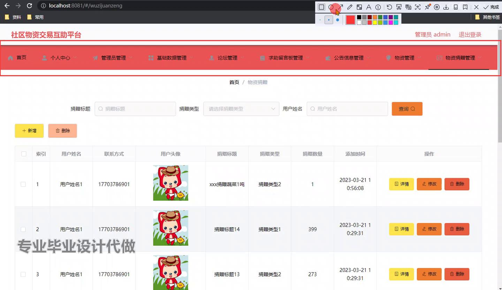
Task: Choose the medium brush size dot
Action: click(329, 20)
